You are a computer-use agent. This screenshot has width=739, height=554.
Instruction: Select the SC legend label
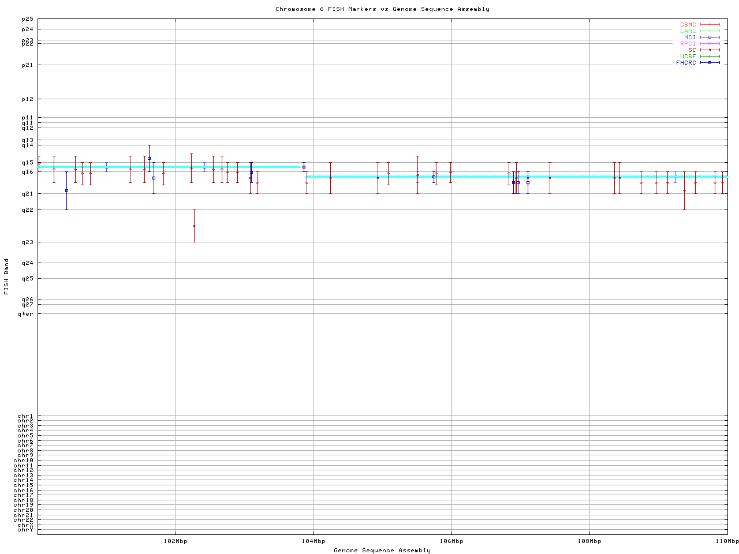[x=692, y=50]
